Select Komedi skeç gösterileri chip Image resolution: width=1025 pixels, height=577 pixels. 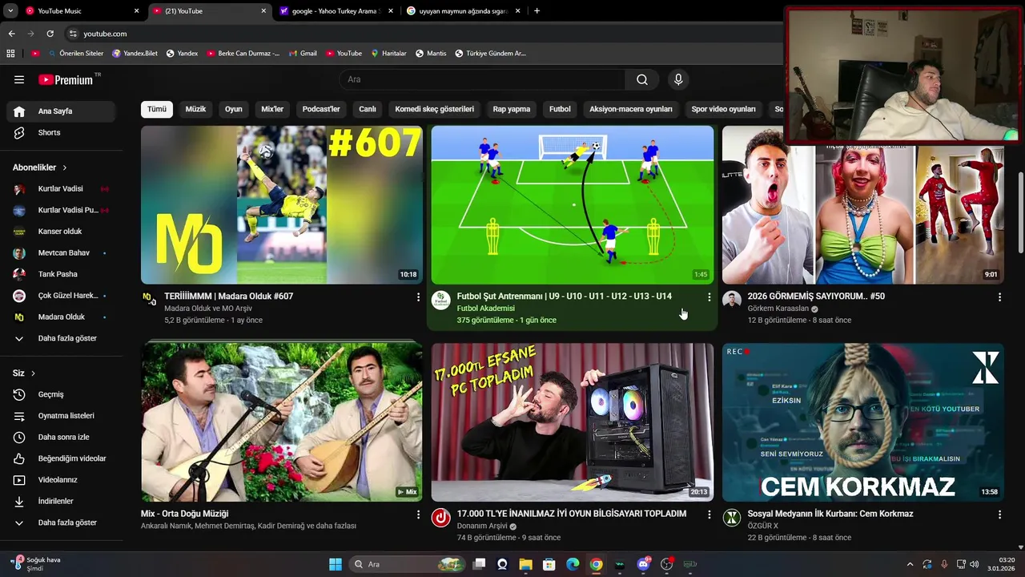point(435,109)
